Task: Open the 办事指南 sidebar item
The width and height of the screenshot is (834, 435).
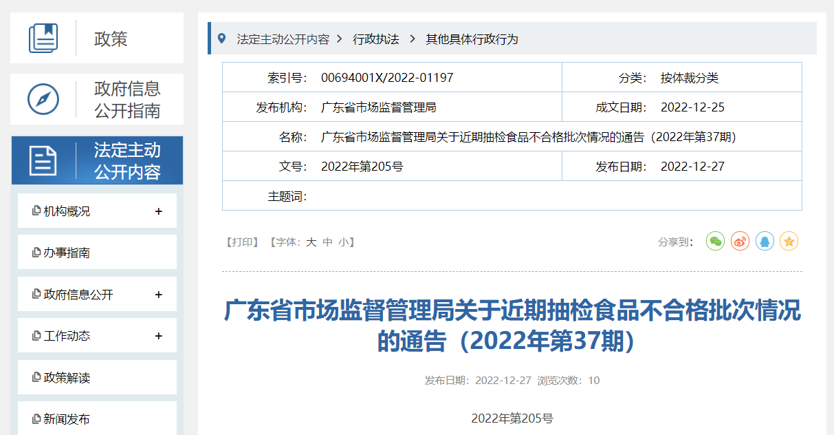Action: 67,253
